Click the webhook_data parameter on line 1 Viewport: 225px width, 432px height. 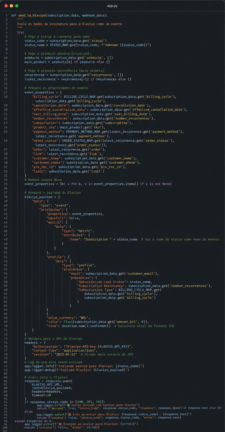click(93, 15)
